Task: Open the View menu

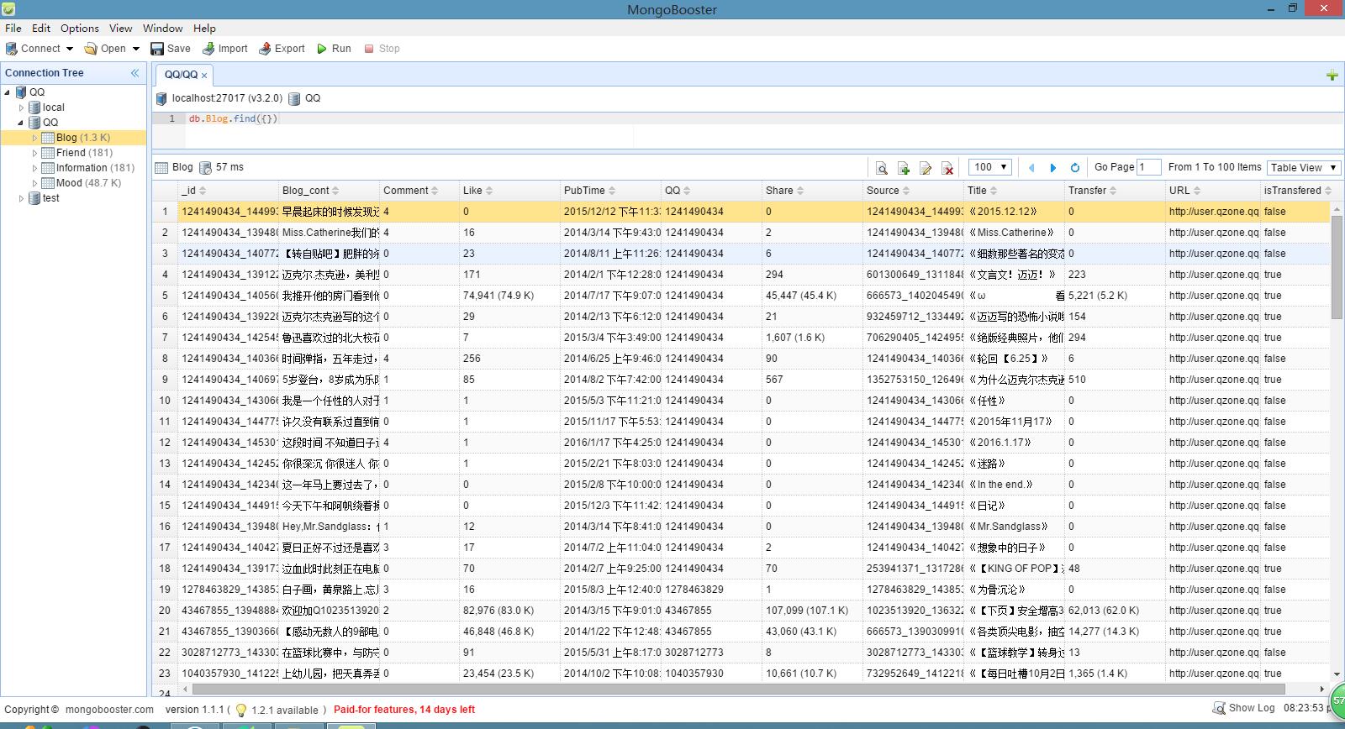Action: pyautogui.click(x=121, y=28)
